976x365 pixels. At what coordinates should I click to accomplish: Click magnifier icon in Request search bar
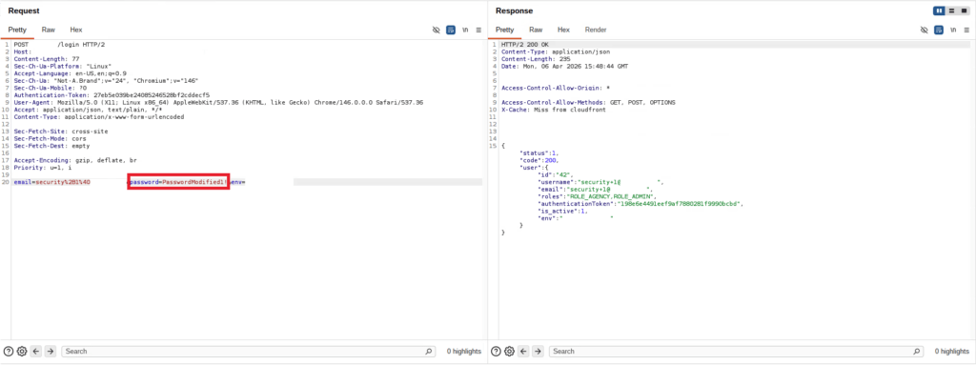tap(429, 352)
